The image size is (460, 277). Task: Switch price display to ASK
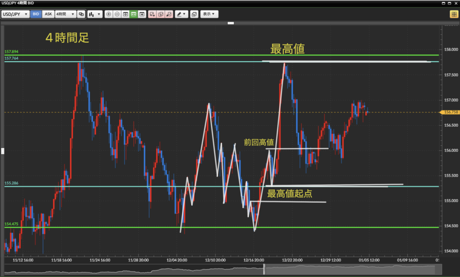pyautogui.click(x=48, y=14)
